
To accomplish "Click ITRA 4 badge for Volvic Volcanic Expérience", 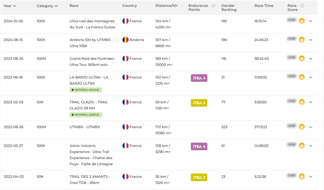I will point(199,146).
